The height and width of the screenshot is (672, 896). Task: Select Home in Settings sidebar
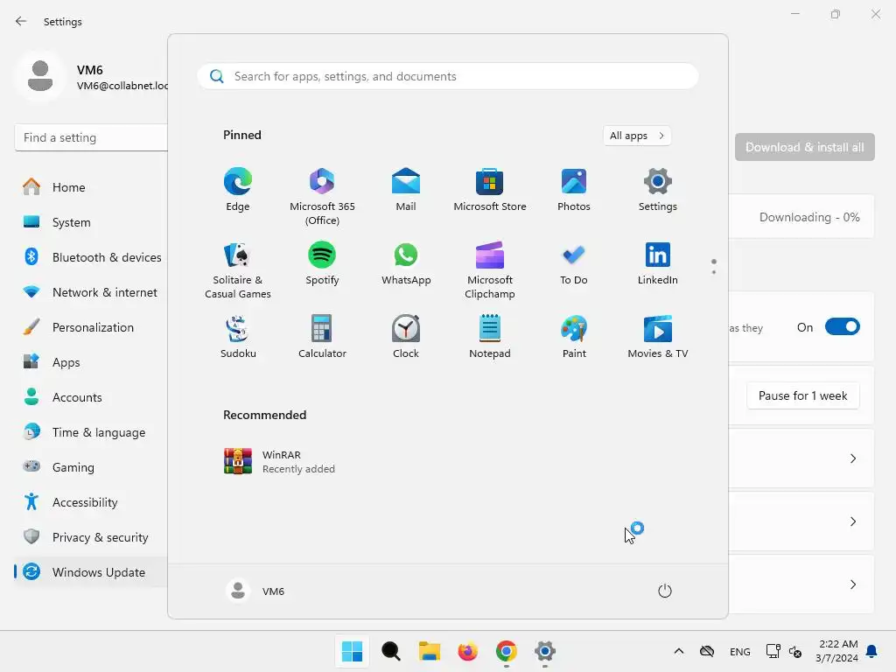(x=91, y=187)
